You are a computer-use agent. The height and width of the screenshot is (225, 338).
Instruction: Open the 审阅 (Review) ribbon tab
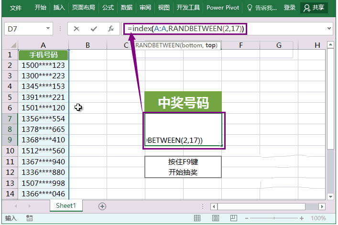coord(145,8)
